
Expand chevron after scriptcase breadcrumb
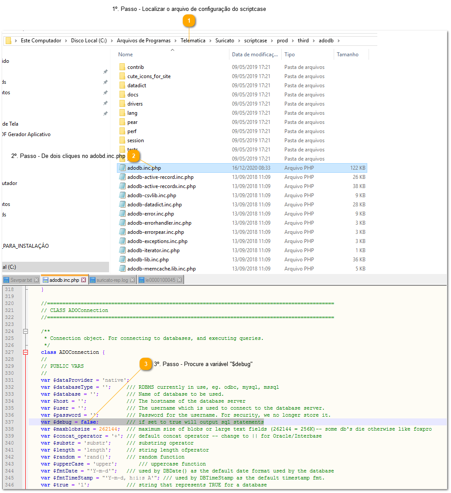272,41
